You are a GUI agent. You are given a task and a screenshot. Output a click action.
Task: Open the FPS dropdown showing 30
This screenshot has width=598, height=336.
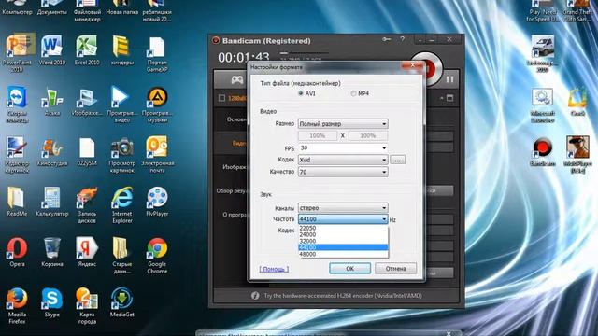click(x=343, y=147)
